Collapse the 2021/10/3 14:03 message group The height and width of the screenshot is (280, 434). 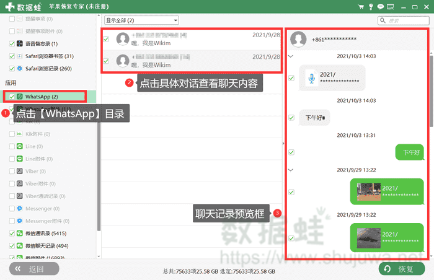coord(292,56)
